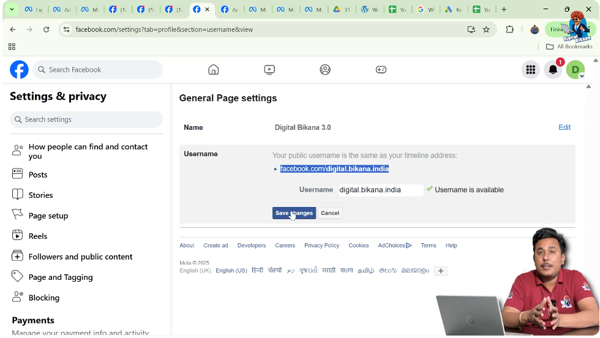Image resolution: width=600 pixels, height=338 pixels.
Task: Open the Groups icon in top navigation
Action: pyautogui.click(x=325, y=70)
